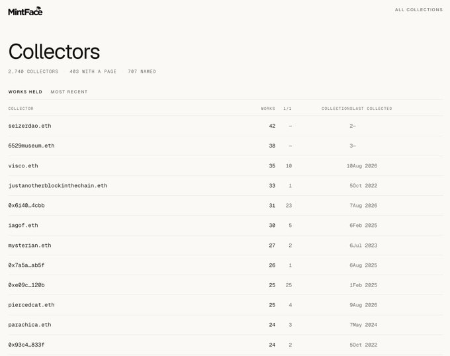Select collector 0x93c4…833f
The width and height of the screenshot is (450, 356).
[26, 345]
